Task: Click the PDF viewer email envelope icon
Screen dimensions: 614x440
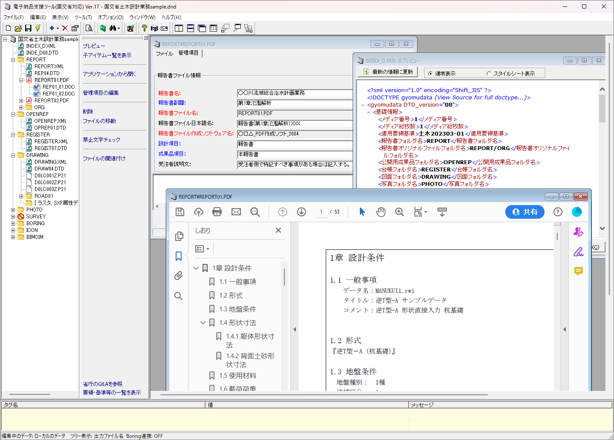Action: pos(236,212)
